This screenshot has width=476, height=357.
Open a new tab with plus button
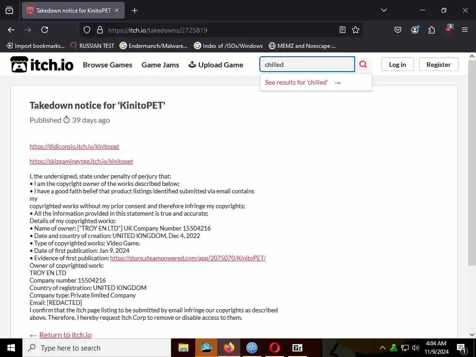[134, 11]
